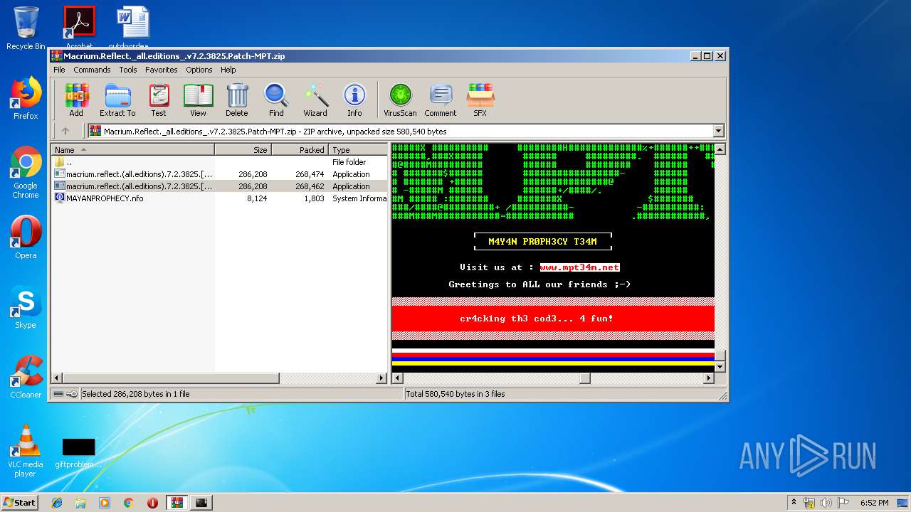Open Firefox desktop shortcut

coord(26,98)
